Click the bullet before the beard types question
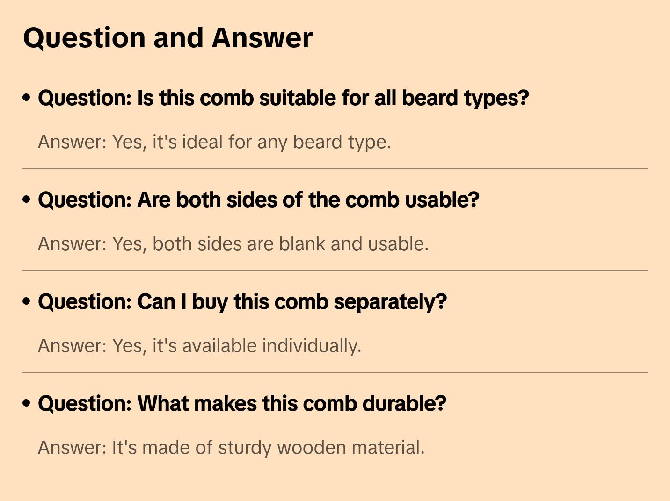This screenshot has height=501, width=670. coord(27,98)
